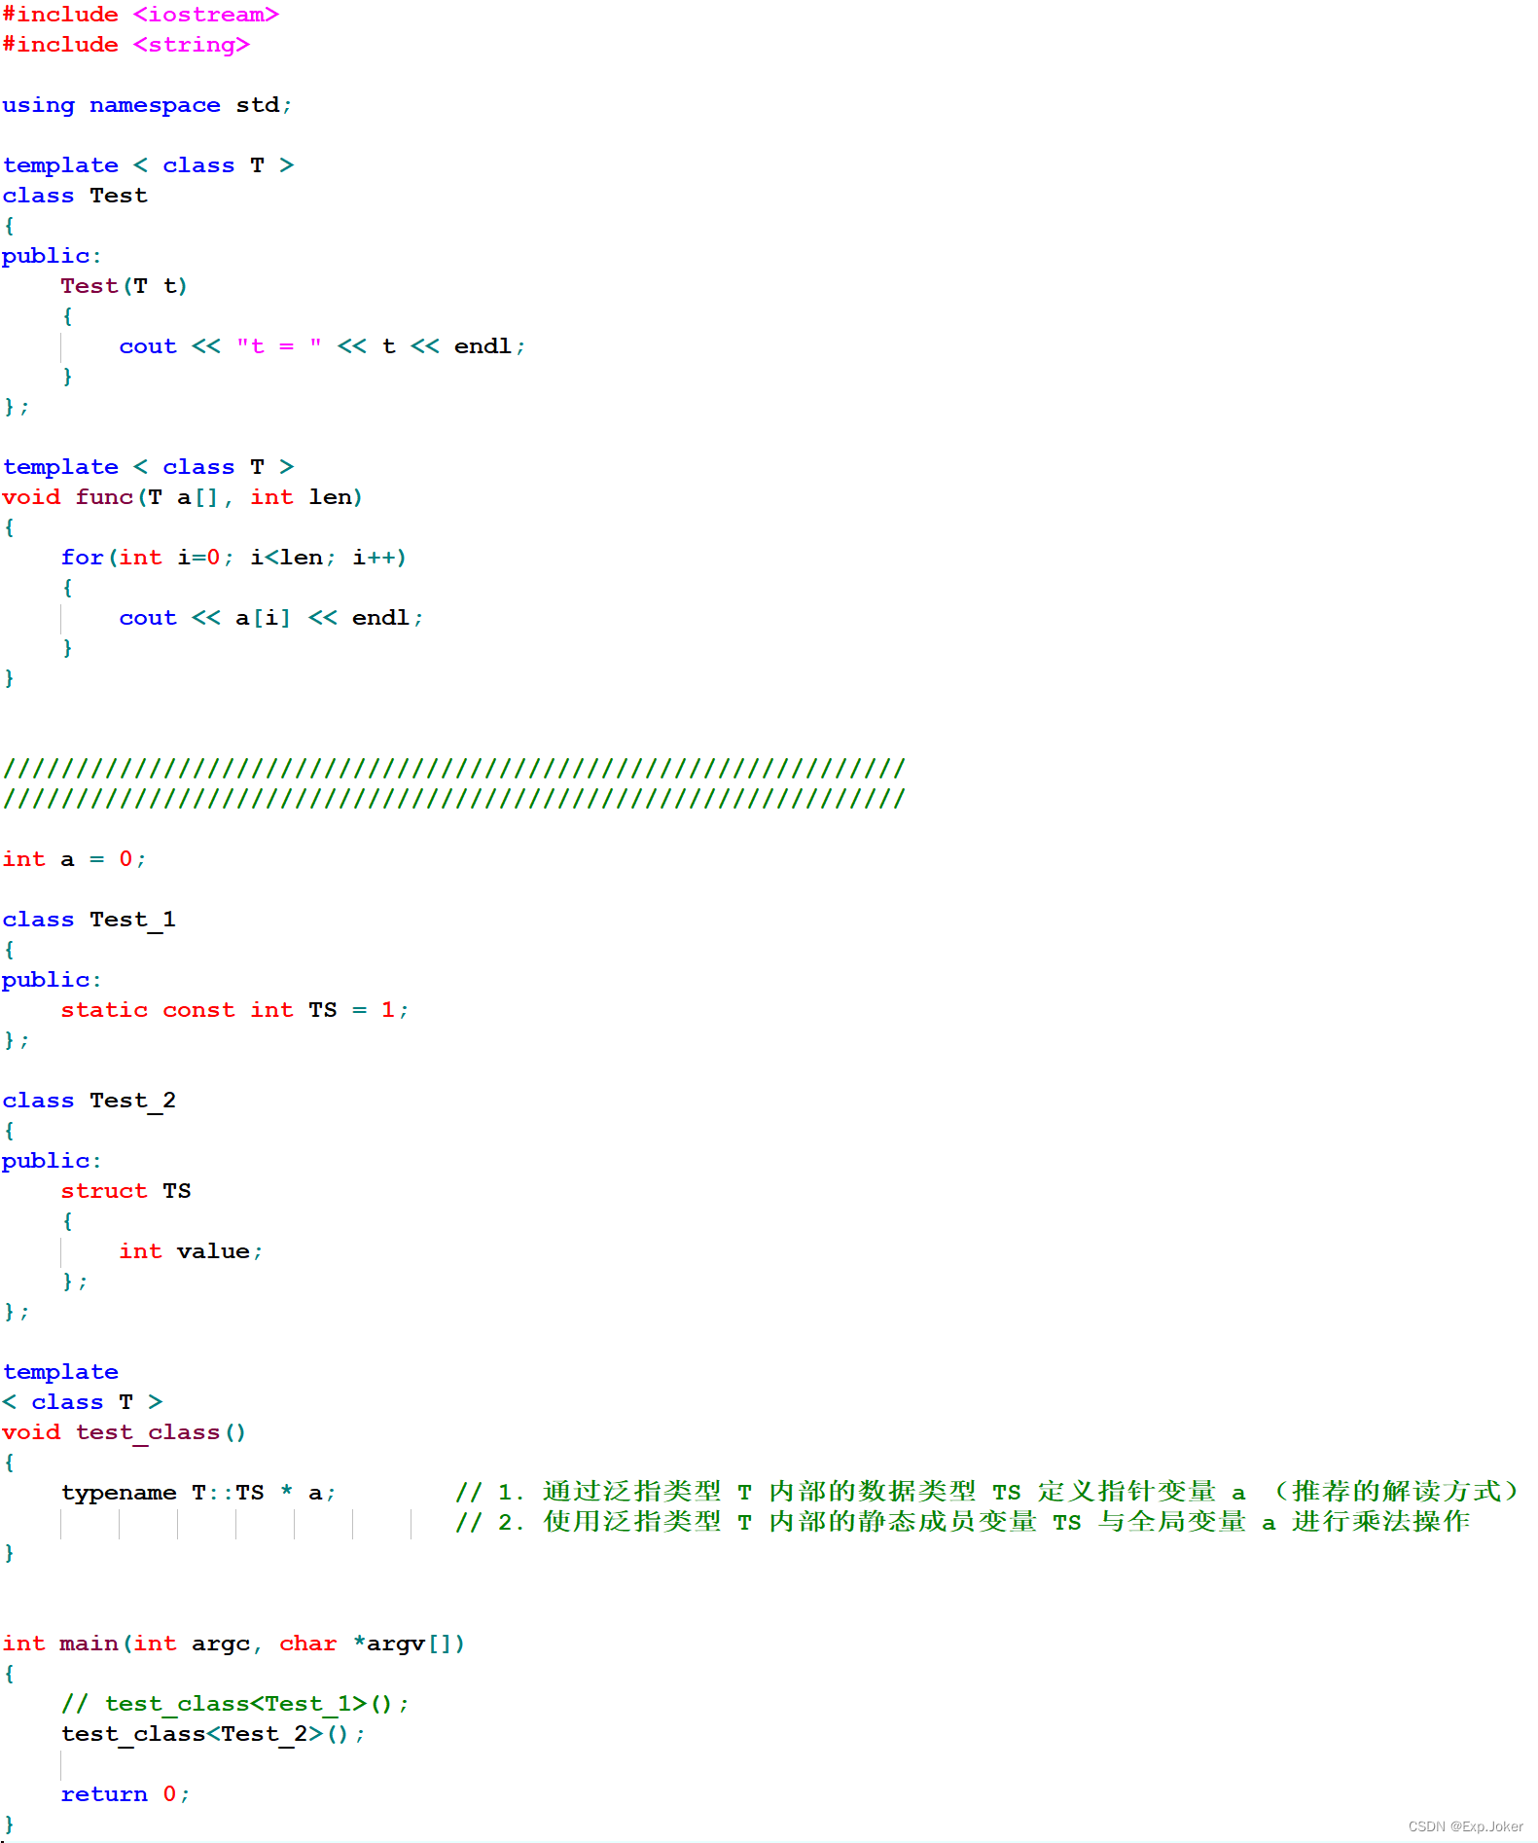Click the class Test_1 declaration
The image size is (1538, 1843).
[x=89, y=920]
